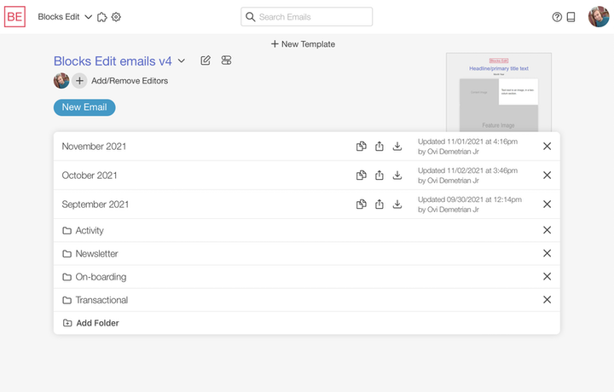The height and width of the screenshot is (392, 614).
Task: Open the Blocks Edit account dropdown
Action: [65, 17]
